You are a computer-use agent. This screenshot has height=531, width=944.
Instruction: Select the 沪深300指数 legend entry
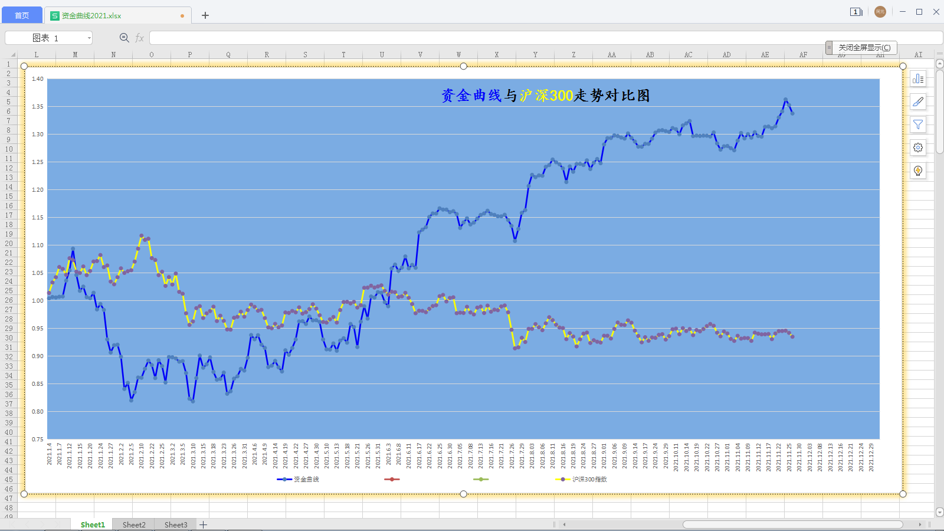tap(589, 479)
